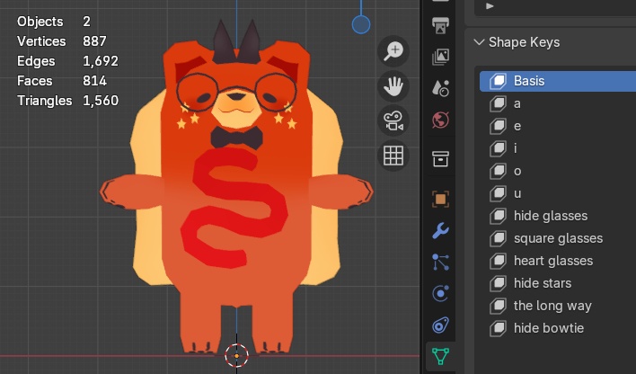The image size is (636, 374).
Task: Switch perspective/orthographic with the grid gizmo
Action: pos(393,156)
